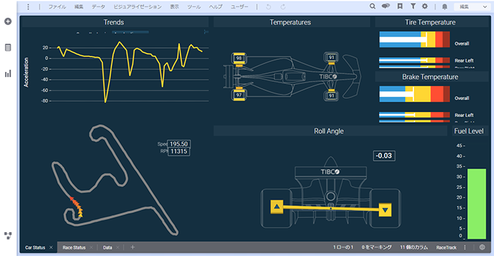Click the notifications bell icon
494x256 pixels.
pyautogui.click(x=445, y=6)
